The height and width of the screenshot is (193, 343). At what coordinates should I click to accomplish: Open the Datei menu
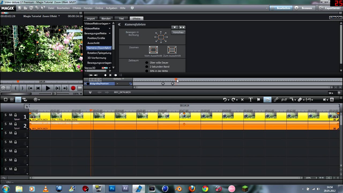coord(51,8)
